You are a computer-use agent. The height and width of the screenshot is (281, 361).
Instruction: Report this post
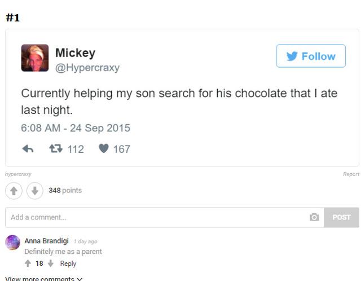tap(351, 174)
